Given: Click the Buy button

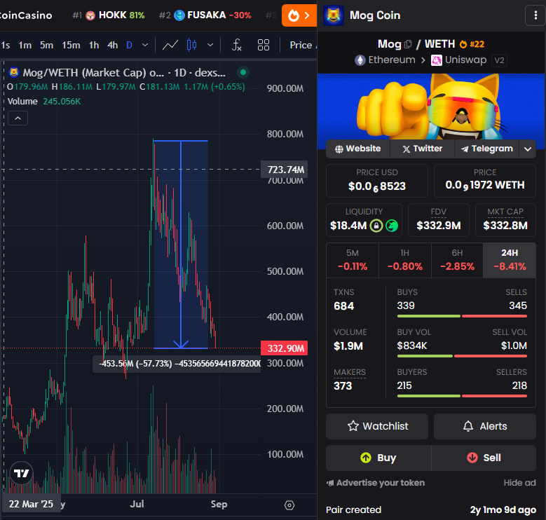Looking at the screenshot, I should click(x=378, y=458).
